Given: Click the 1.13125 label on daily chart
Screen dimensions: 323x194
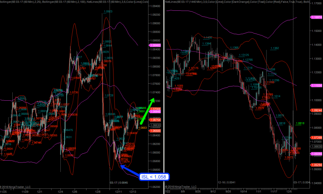Looking at the screenshot, I should pyautogui.click(x=244, y=55).
